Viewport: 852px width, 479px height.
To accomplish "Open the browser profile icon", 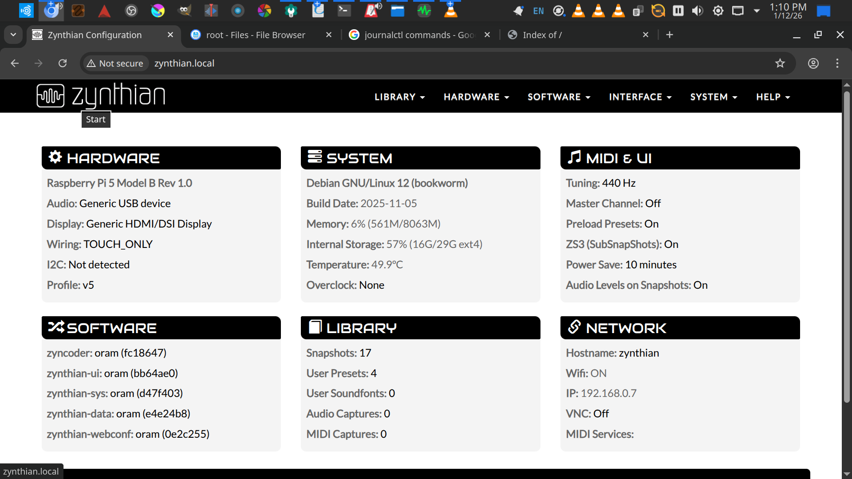I will [x=813, y=63].
